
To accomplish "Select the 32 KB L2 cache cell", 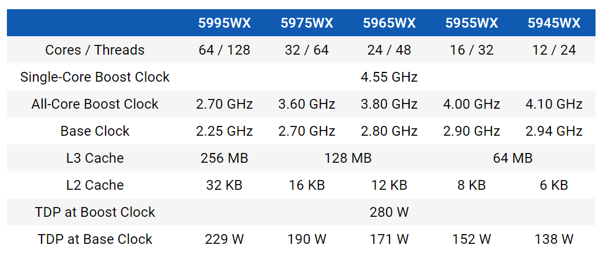I will point(224,185).
